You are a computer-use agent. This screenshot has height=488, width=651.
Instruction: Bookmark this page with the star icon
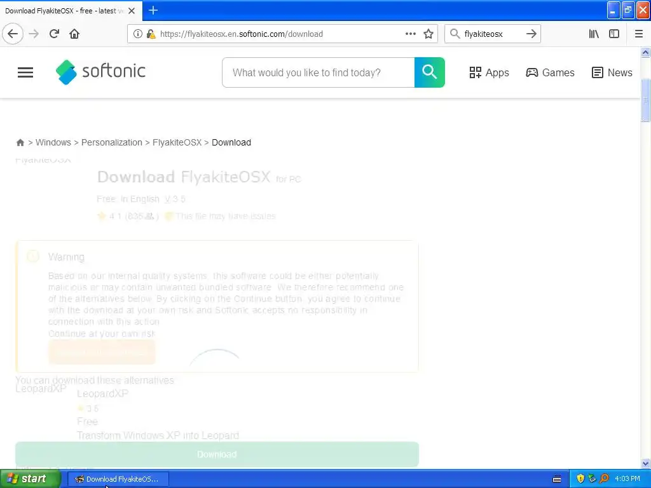[x=428, y=34]
